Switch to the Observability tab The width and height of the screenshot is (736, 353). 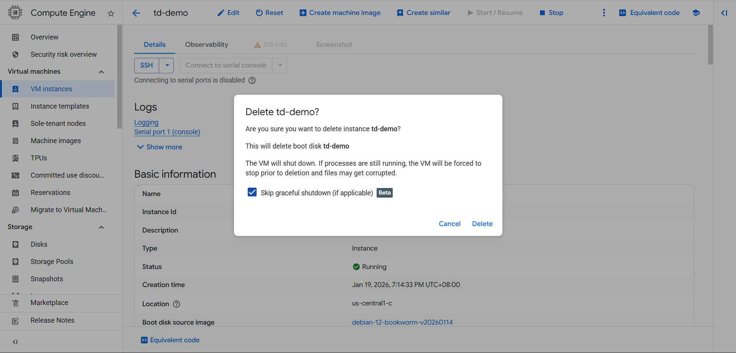pyautogui.click(x=206, y=45)
